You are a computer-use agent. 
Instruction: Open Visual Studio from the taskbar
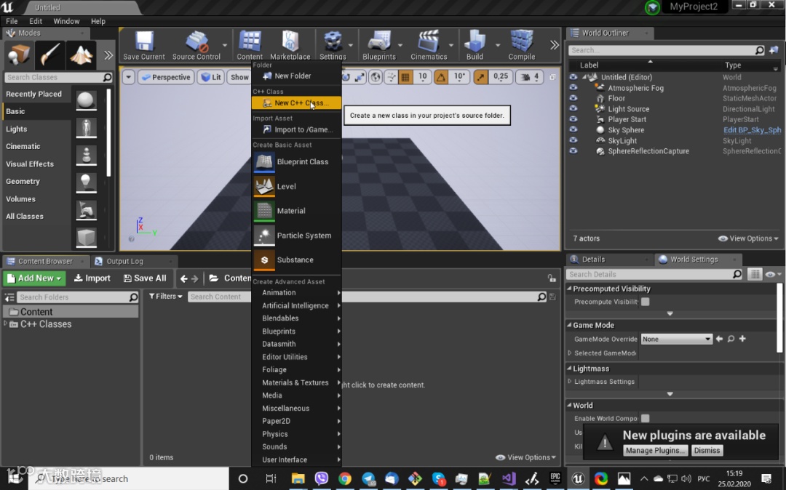[508, 478]
